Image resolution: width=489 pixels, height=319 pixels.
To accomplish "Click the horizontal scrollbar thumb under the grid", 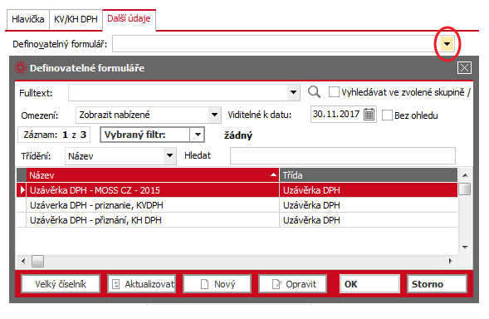I will [37, 261].
